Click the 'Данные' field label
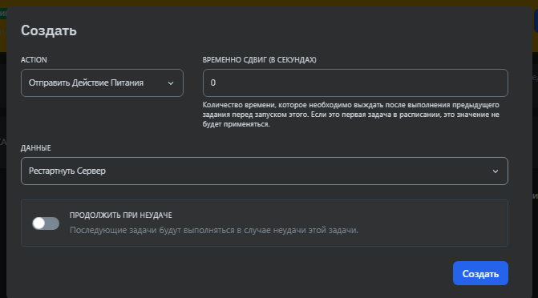The image size is (538, 298). [36, 148]
